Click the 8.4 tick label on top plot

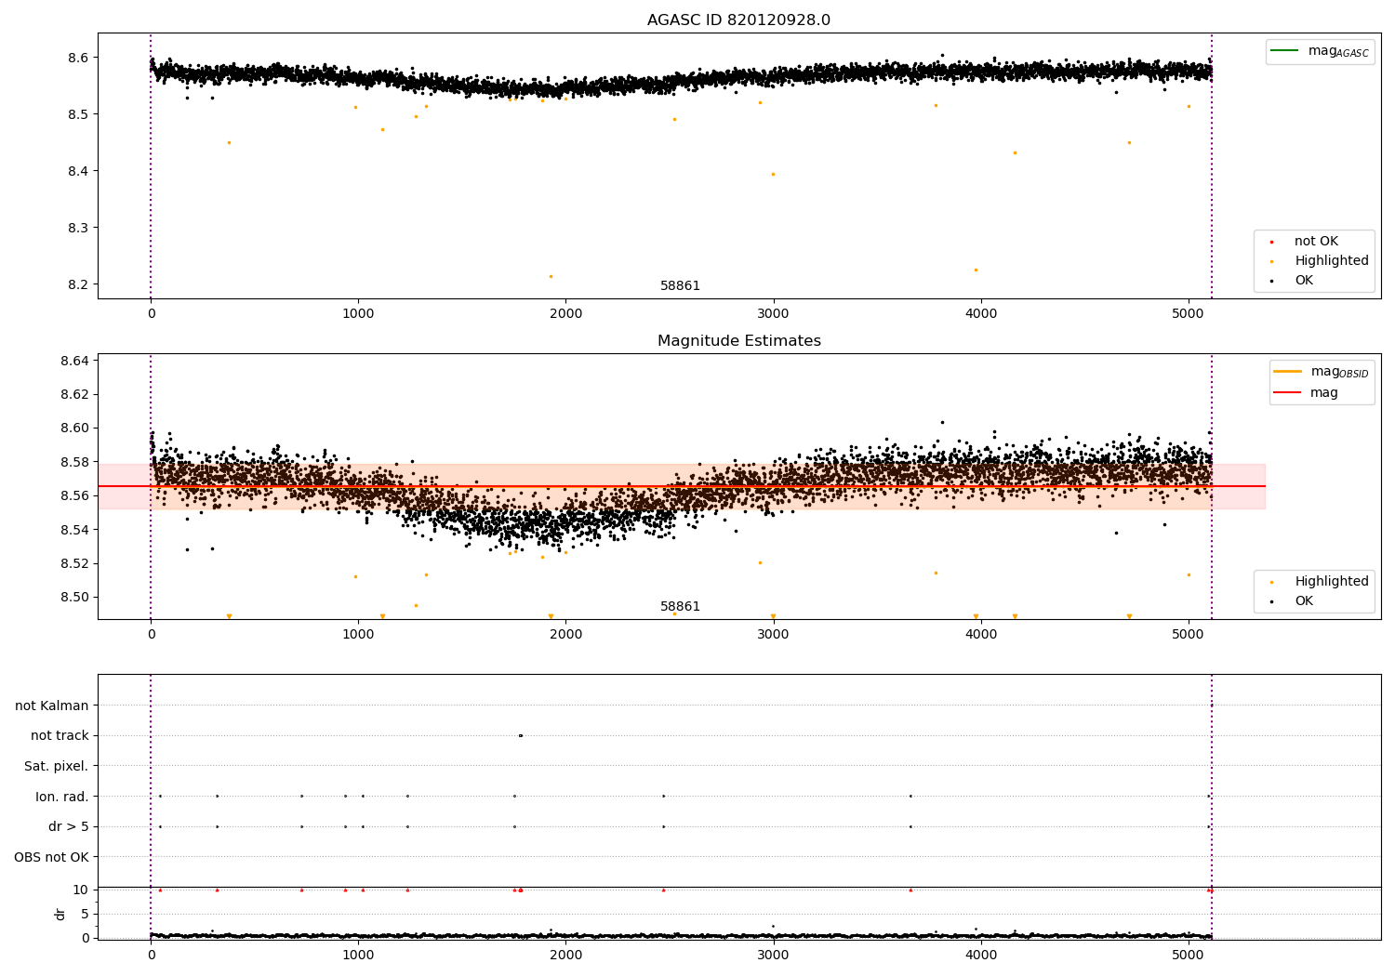point(78,171)
